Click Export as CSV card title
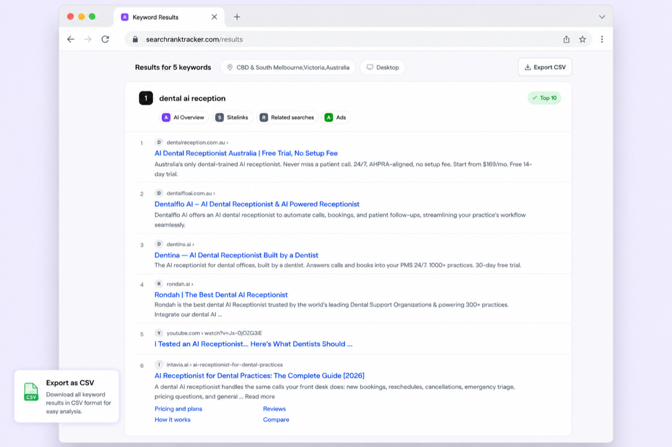Screen dimensions: 672x447 [x=70, y=383]
